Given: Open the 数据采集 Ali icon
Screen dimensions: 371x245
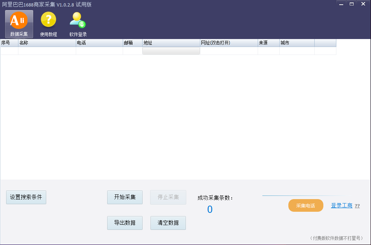Looking at the screenshot, I should click(x=19, y=24).
